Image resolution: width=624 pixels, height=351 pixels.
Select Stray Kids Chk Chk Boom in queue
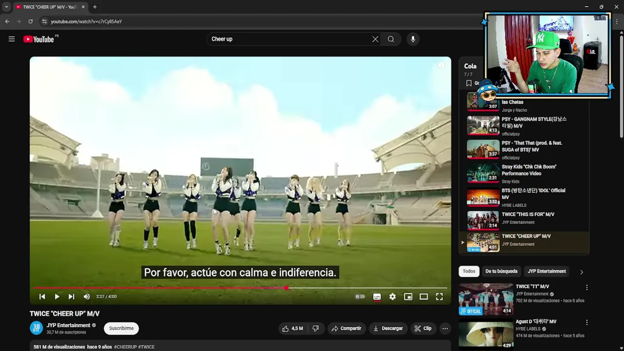point(524,173)
